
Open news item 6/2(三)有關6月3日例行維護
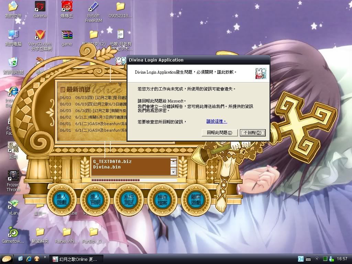[x=93, y=117]
